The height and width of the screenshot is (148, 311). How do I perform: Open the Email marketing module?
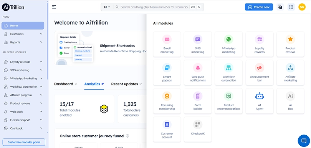pyautogui.click(x=167, y=44)
